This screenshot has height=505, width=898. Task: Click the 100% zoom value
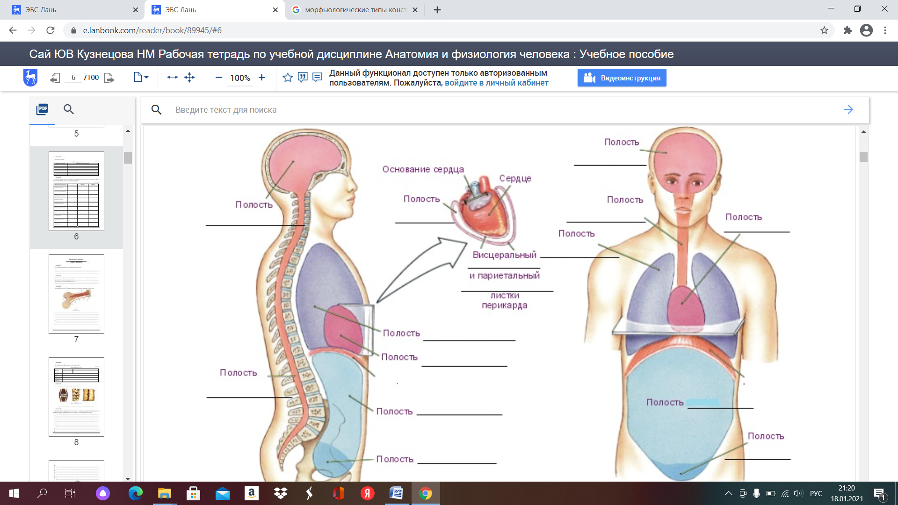[x=240, y=78]
